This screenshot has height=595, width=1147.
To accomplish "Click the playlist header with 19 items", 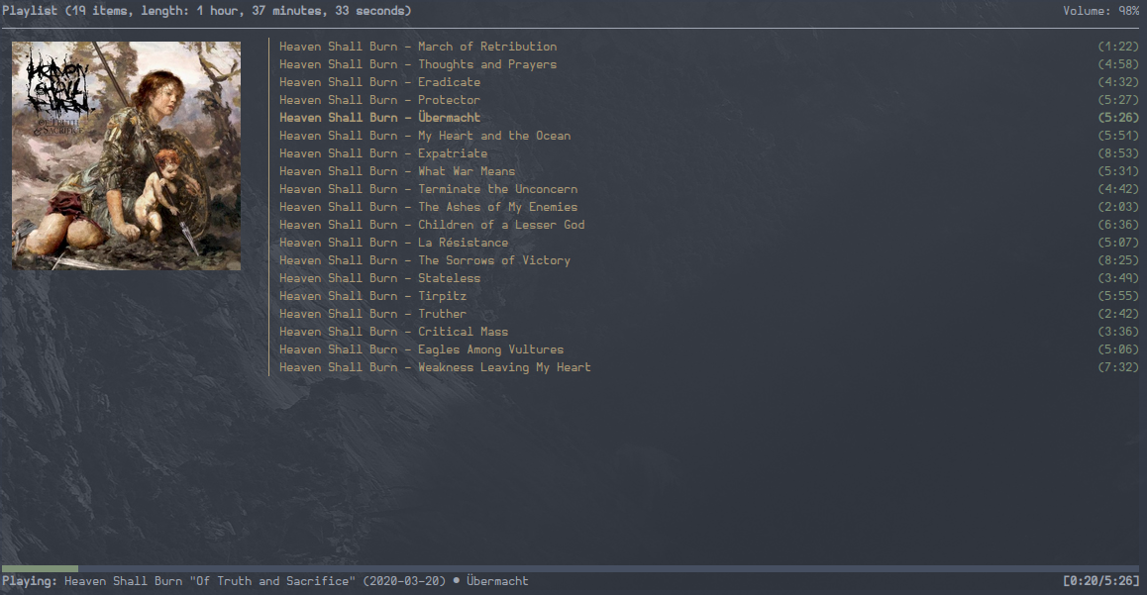I will click(206, 11).
